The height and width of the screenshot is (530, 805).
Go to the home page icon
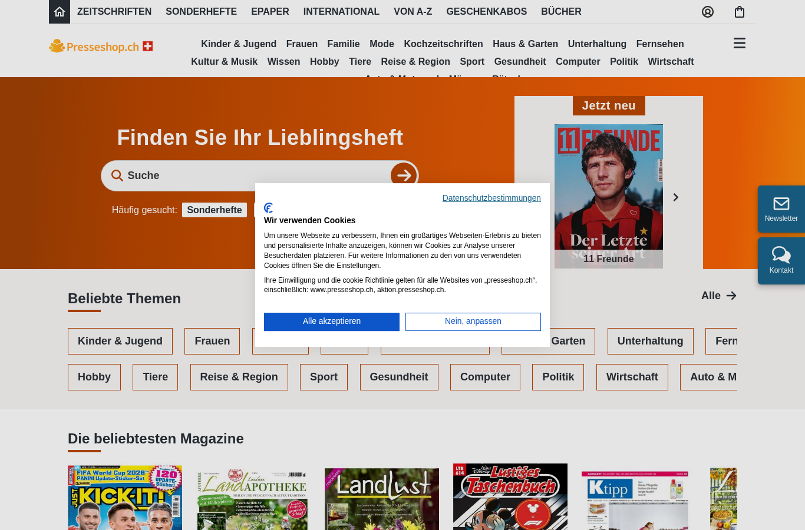[60, 12]
